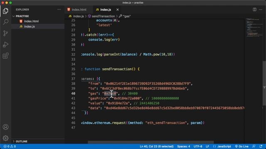Viewport: 266px width, 149px height.
Task: Open editor more actions ellipsis
Action: tap(261, 10)
